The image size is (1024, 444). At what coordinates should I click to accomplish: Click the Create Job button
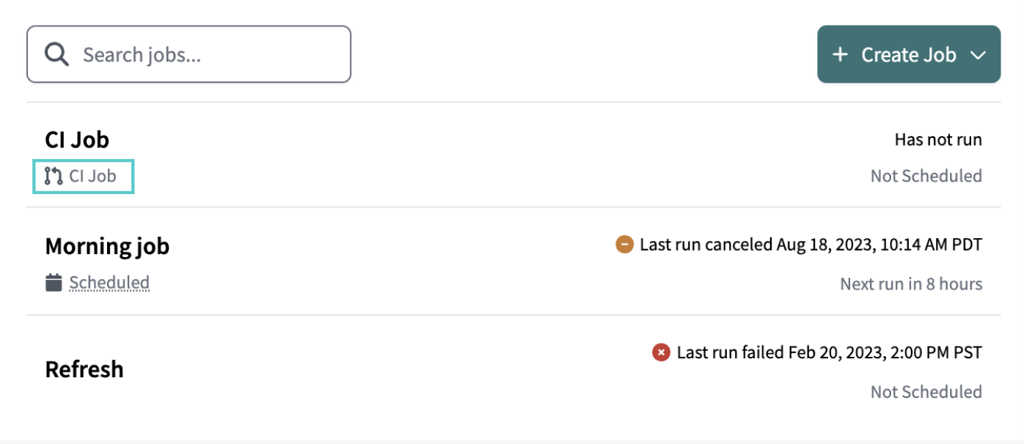click(x=909, y=53)
